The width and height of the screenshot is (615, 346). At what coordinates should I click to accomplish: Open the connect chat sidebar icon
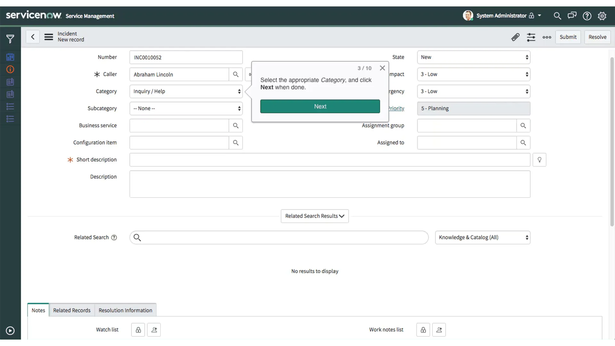pos(572,16)
